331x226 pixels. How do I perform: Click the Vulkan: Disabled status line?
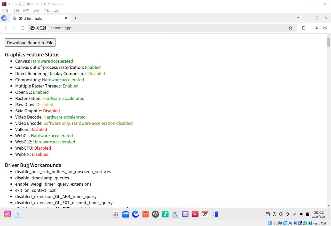(31, 129)
